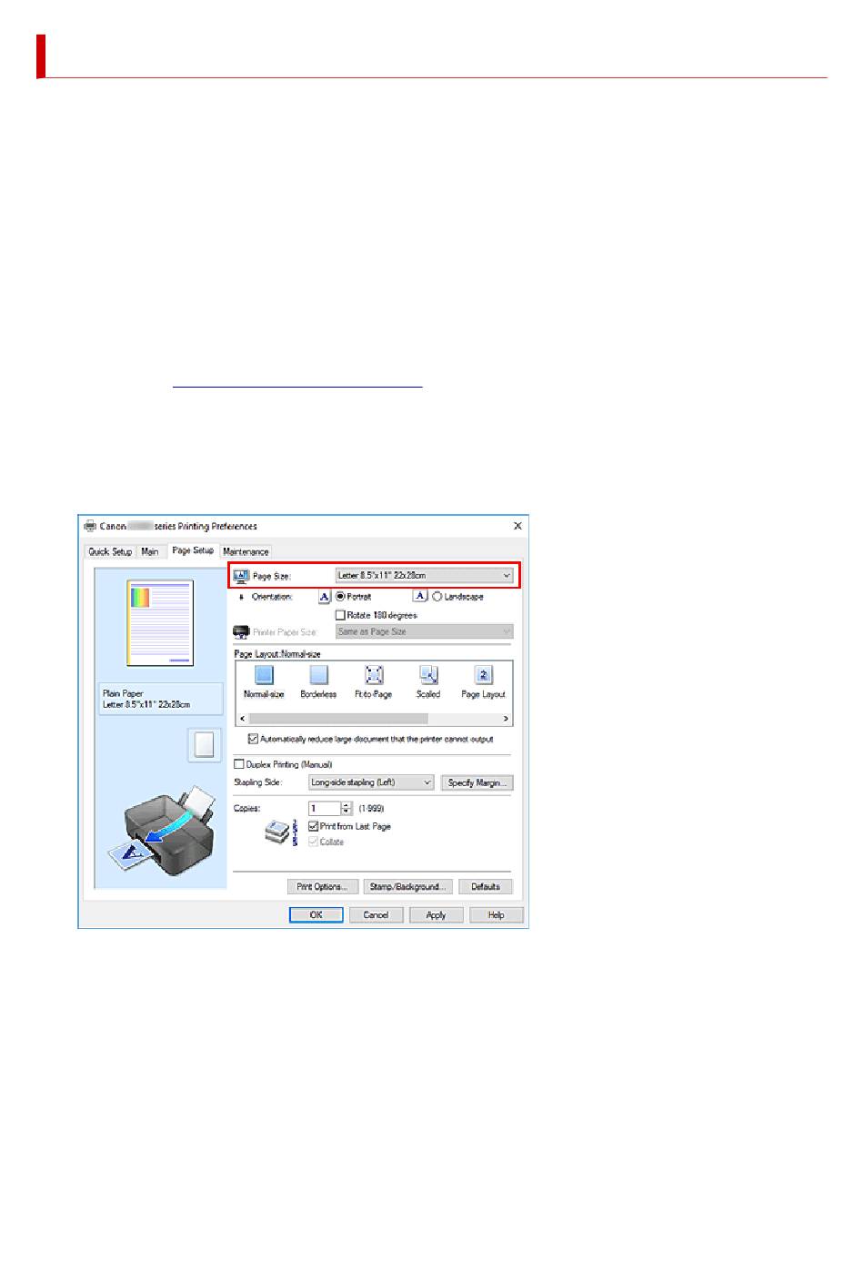This screenshot has width=864, height=1271.
Task: Open the Stapling Side dropdown
Action: (x=371, y=782)
